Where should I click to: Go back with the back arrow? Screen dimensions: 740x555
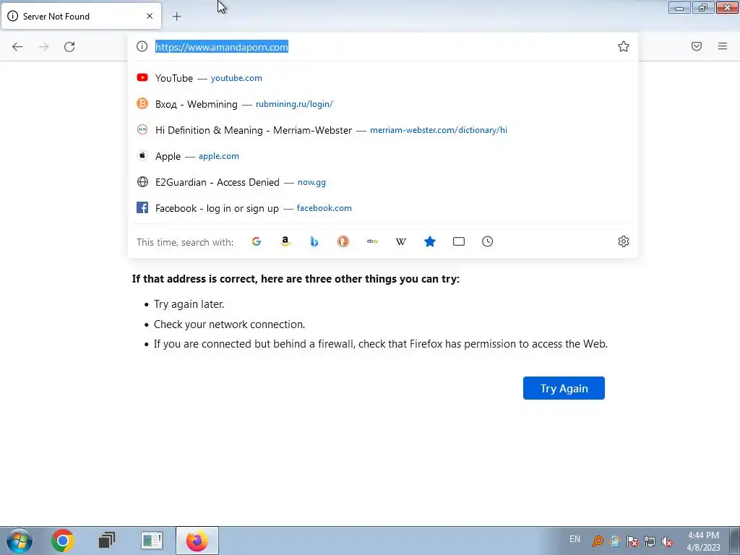click(17, 47)
